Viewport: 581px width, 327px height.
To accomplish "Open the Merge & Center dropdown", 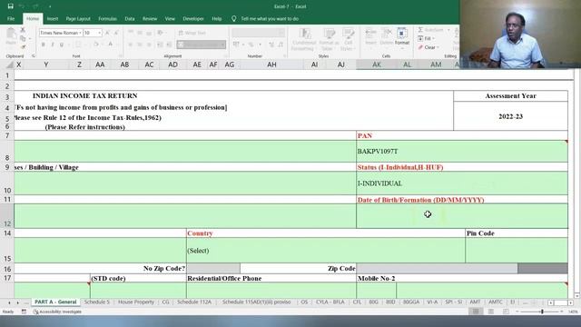I will [x=223, y=45].
